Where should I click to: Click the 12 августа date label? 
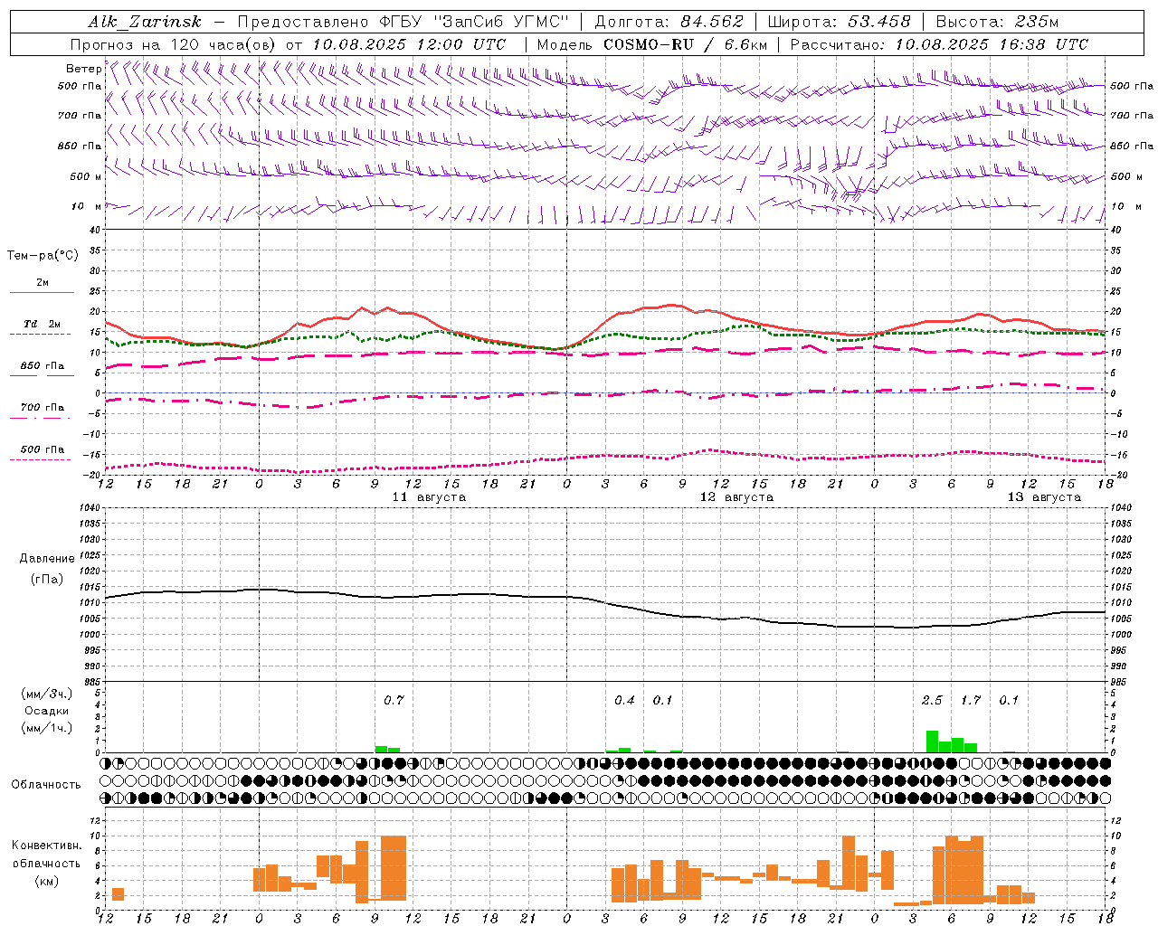tap(736, 497)
